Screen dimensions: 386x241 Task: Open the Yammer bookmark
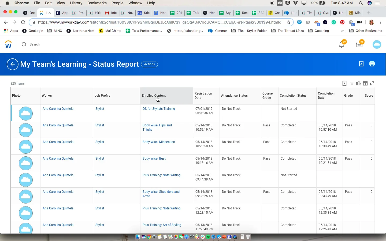coord(218,31)
